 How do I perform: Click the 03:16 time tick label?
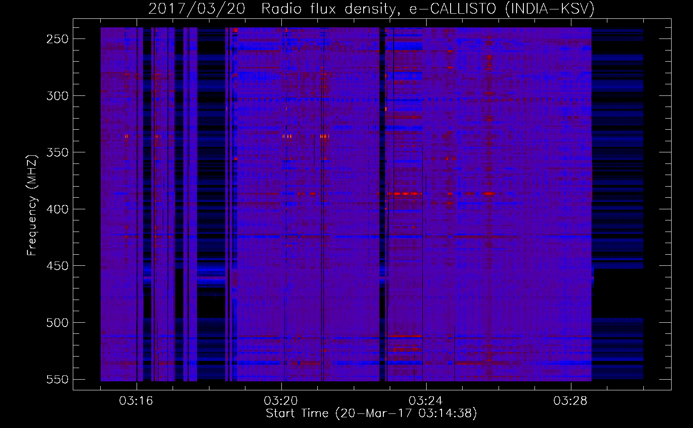coord(136,401)
